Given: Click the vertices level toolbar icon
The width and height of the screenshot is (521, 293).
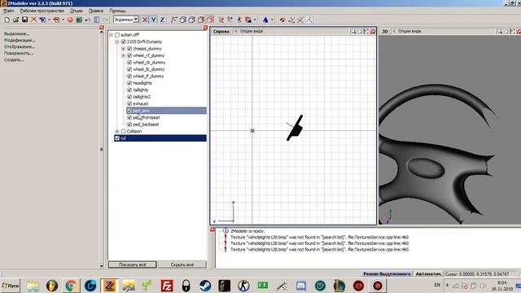Looking at the screenshot, I should 173,20.
